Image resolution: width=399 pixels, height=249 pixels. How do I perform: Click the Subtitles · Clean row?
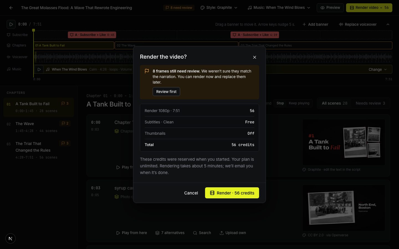(x=199, y=122)
